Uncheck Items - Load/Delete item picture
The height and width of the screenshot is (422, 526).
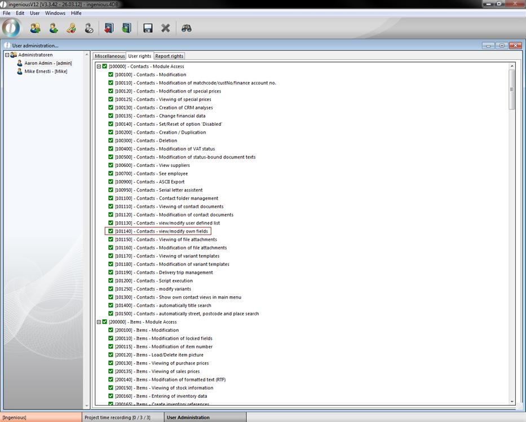pos(111,355)
